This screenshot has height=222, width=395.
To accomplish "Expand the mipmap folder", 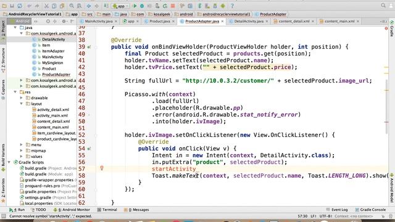I will (21, 150).
